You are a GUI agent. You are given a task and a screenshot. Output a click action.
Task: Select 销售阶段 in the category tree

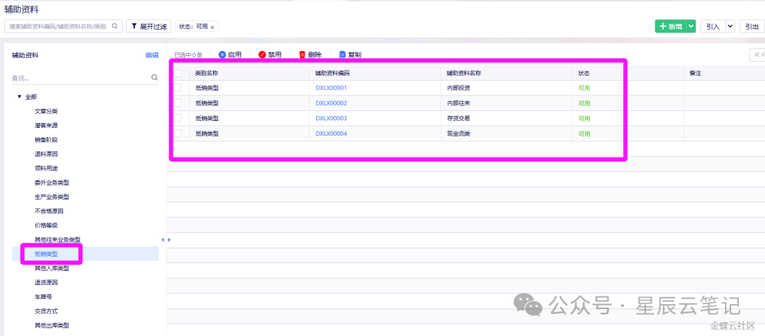(46, 139)
